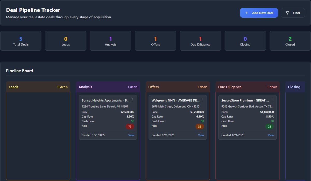Open Sunset Heights Apartments three-dot menu
311x181 pixels.
click(x=132, y=100)
